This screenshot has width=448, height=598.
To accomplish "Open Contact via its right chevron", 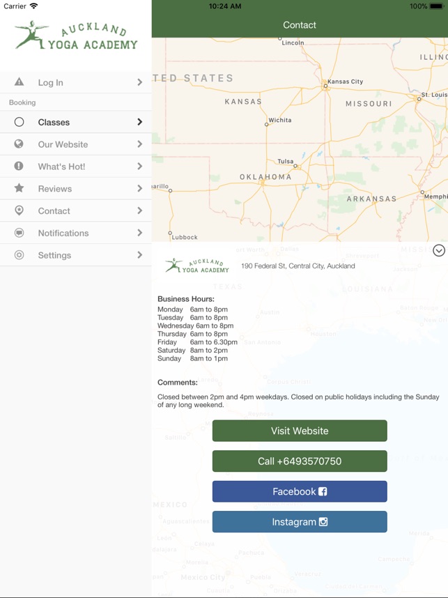I will click(x=140, y=210).
